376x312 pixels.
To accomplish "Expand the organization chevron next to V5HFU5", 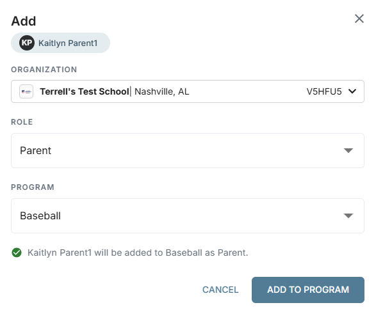I will point(352,91).
